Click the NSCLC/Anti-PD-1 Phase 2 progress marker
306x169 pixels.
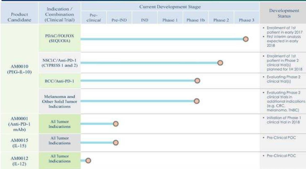(x=220, y=63)
